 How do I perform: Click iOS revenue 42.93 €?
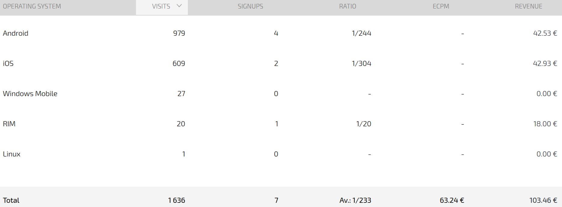click(545, 64)
